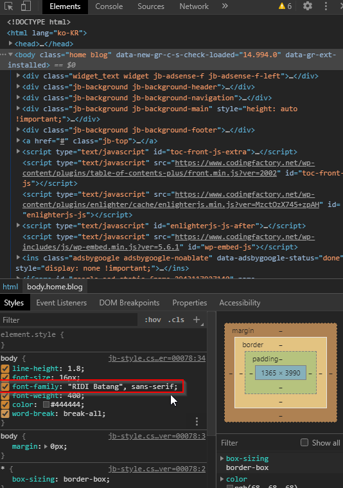Click the element.style rule block
The width and height of the screenshot is (343, 488).
pyautogui.click(x=103, y=339)
